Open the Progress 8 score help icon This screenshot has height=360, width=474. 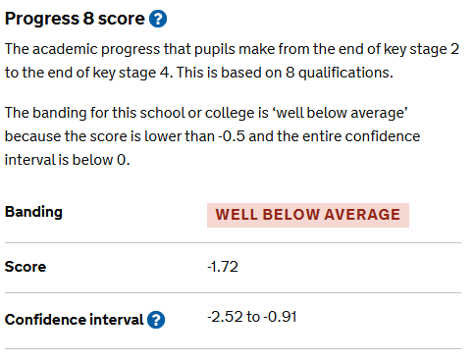click(158, 19)
